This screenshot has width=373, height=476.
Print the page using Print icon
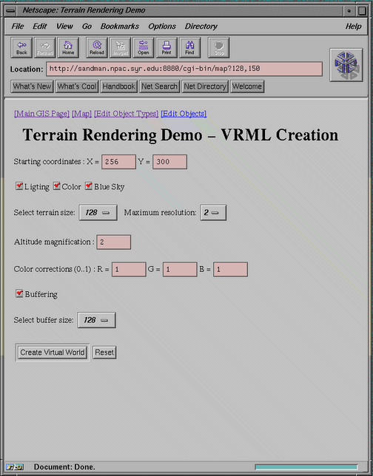tap(167, 47)
